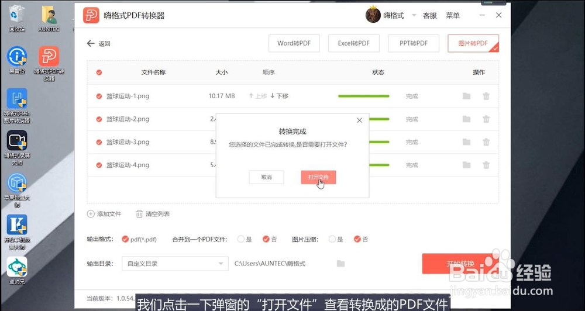Screen dimensions: 585x311
Task: Open folder icon for 篮球运动-3.png row
Action: click(x=466, y=142)
